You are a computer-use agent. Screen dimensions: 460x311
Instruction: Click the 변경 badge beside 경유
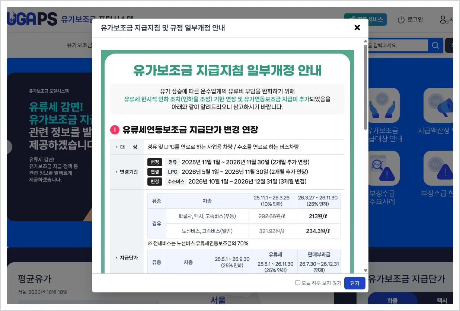[155, 162]
